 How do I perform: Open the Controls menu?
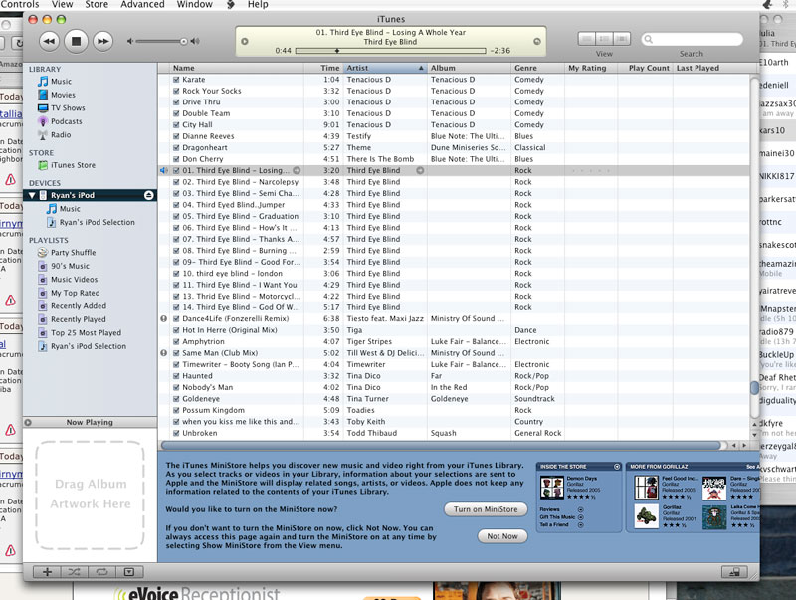pos(19,5)
